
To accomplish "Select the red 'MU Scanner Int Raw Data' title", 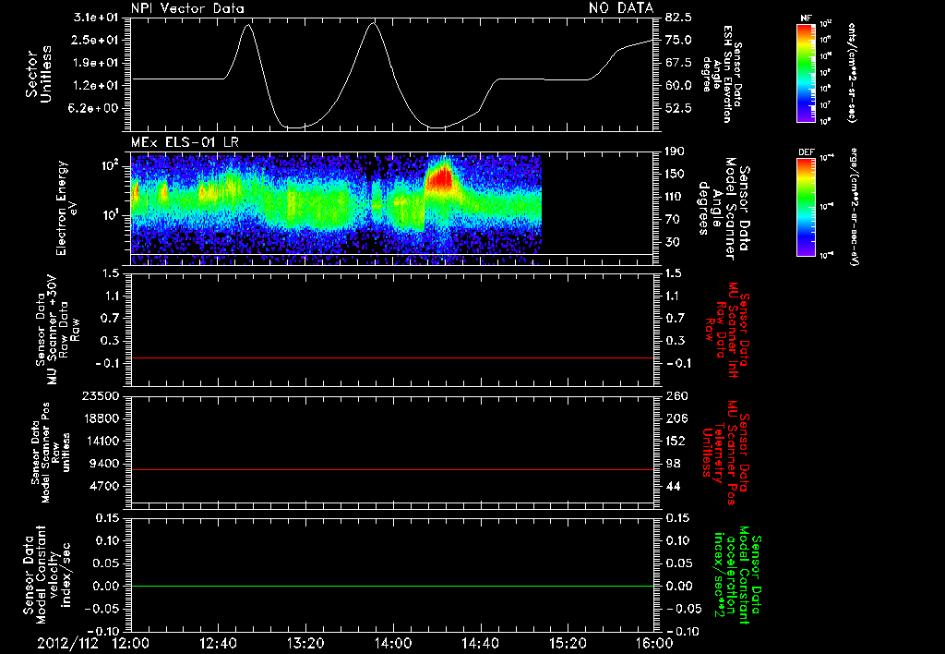I will pyautogui.click(x=725, y=330).
